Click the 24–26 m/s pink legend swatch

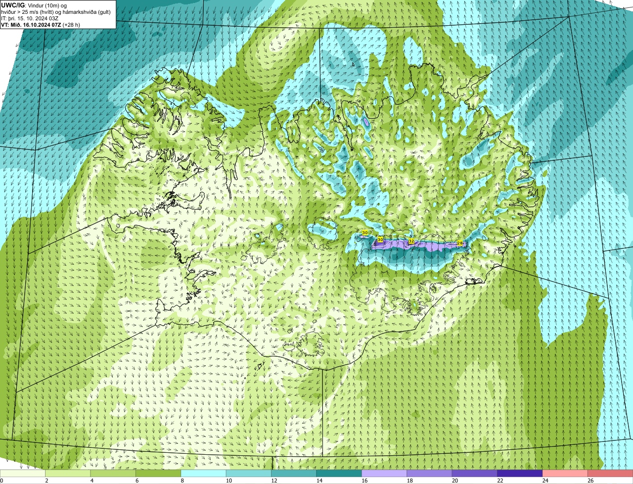(x=565, y=473)
